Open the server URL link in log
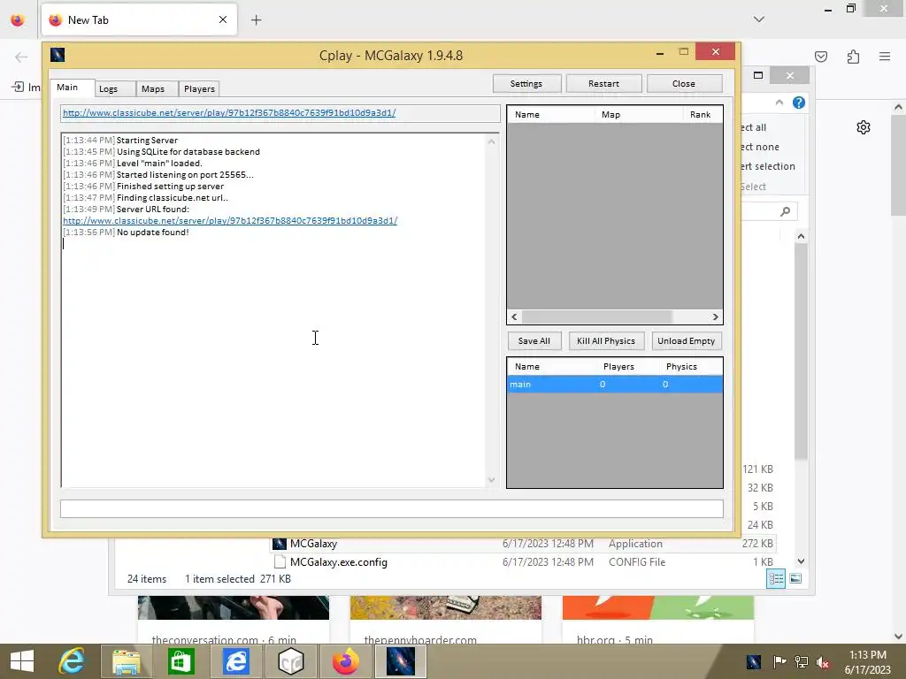This screenshot has height=679, width=906. pyautogui.click(x=230, y=220)
